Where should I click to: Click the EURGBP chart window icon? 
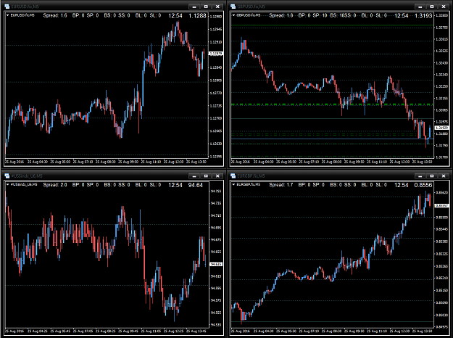point(233,176)
